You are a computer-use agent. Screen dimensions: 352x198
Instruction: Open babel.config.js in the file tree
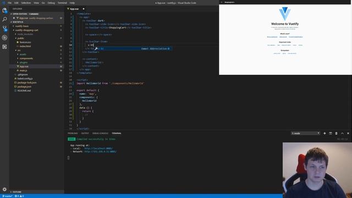[25, 79]
